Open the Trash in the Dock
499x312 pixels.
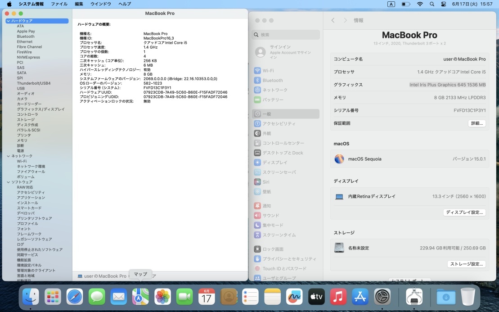tap(468, 297)
